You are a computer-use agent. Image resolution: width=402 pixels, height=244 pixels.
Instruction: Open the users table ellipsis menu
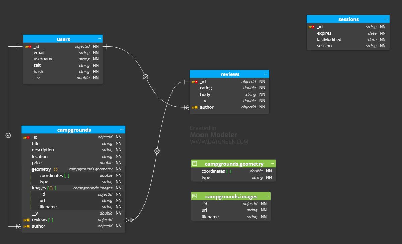point(99,39)
